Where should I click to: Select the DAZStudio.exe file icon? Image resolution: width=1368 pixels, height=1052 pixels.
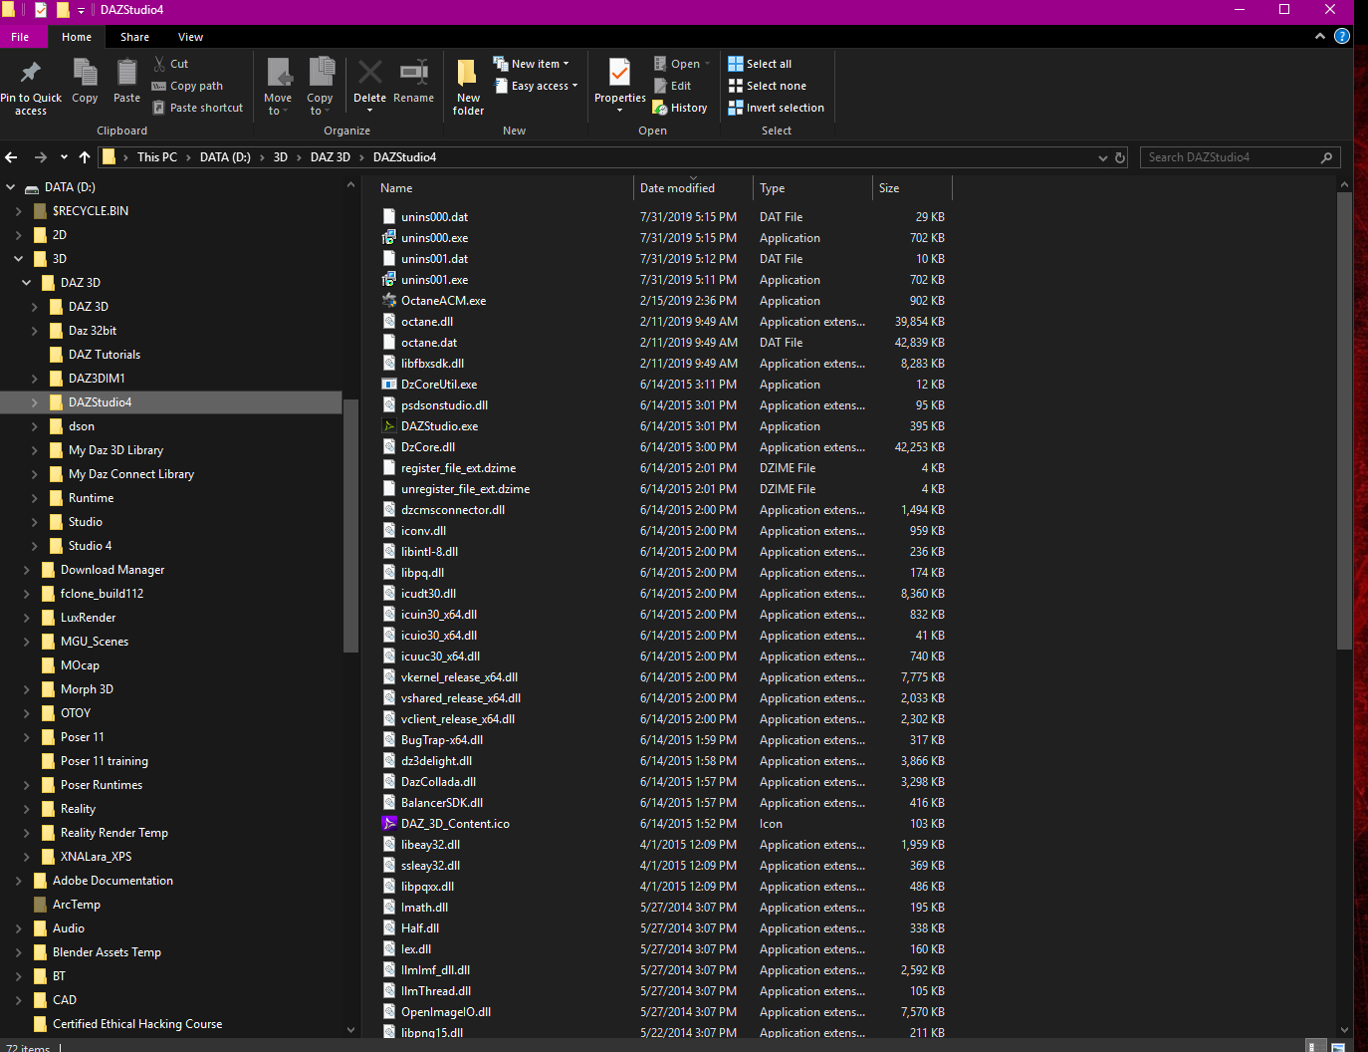click(x=389, y=426)
